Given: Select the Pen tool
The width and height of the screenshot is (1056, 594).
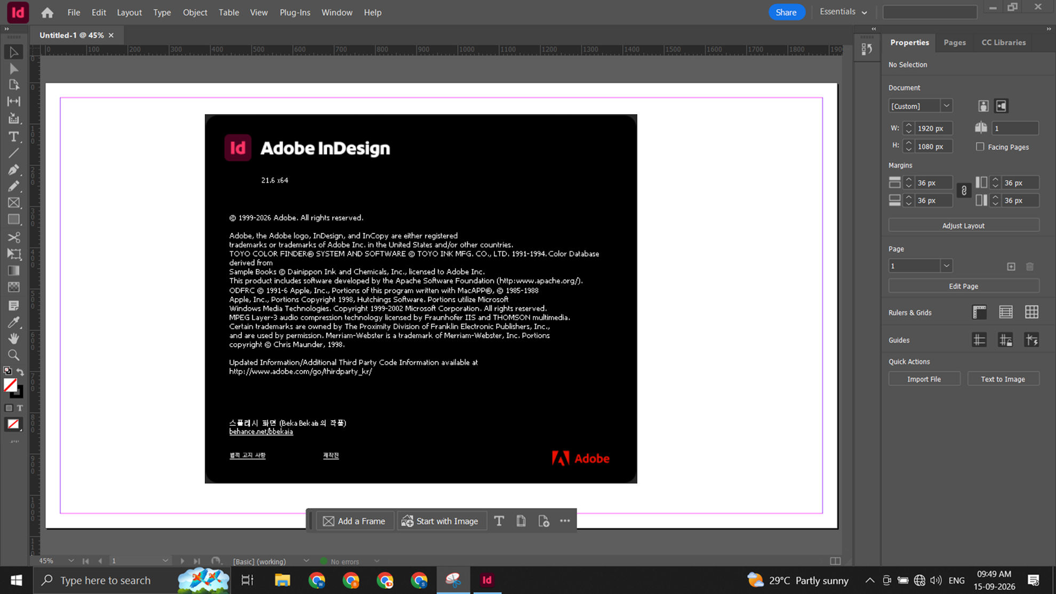Looking at the screenshot, I should point(14,170).
